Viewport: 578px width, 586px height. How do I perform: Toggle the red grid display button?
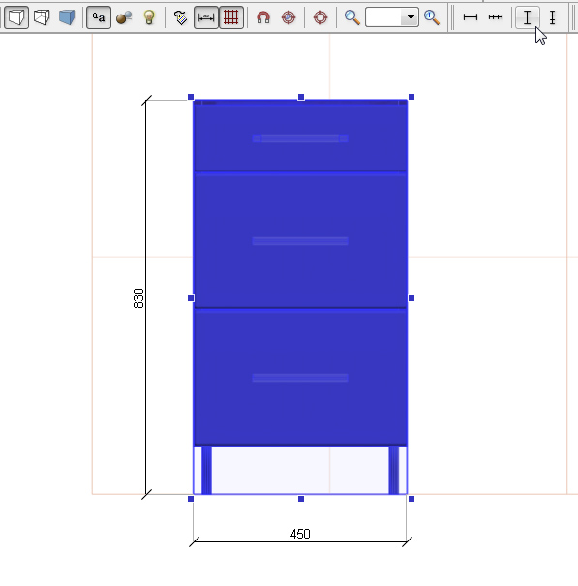tap(230, 17)
